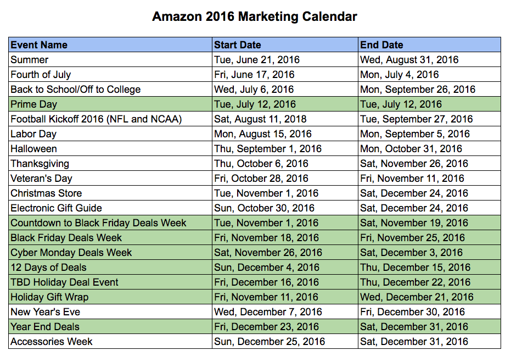Select the Start Date column header
The image size is (511, 356).
285,44
